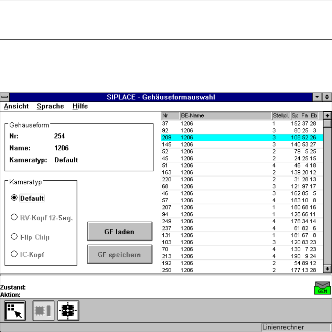Screen dimensions: 332x332
Task: Select list row number 70
Action: (242, 249)
